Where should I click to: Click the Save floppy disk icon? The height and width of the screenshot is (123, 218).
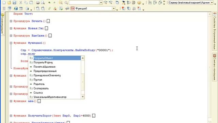coord(14,2)
